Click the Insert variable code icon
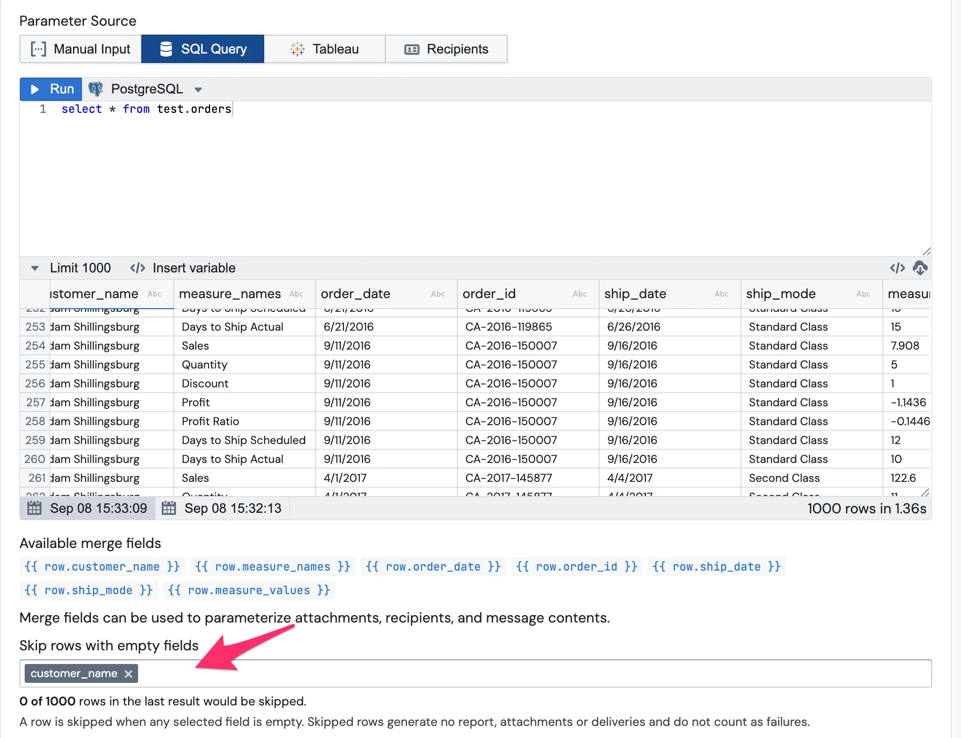The image size is (961, 738). coord(138,268)
